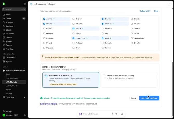Check the Germany checkbox

(x=103, y=28)
